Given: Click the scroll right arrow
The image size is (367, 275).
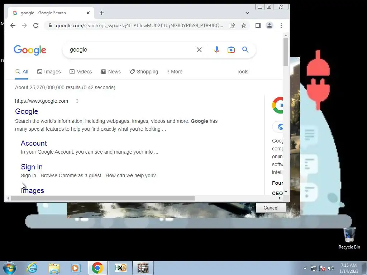Looking at the screenshot, I should [280, 198].
